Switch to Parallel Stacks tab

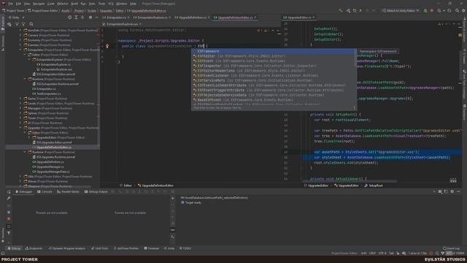coord(68,191)
